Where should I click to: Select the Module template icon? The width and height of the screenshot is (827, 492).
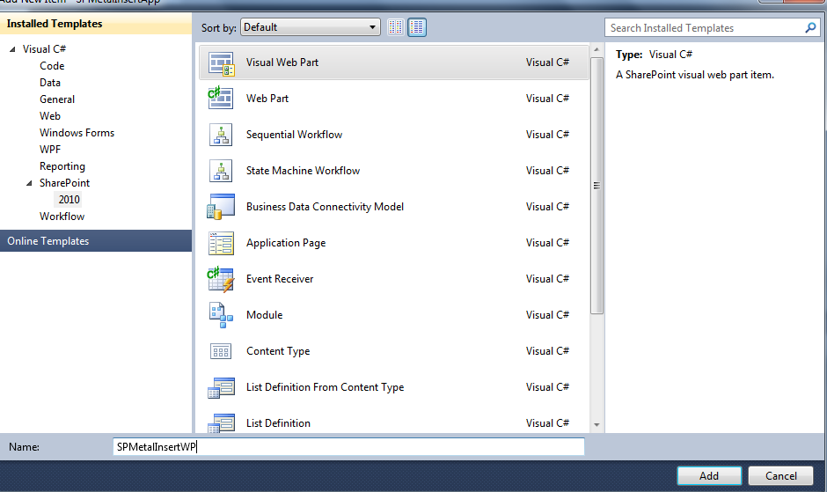(x=221, y=315)
